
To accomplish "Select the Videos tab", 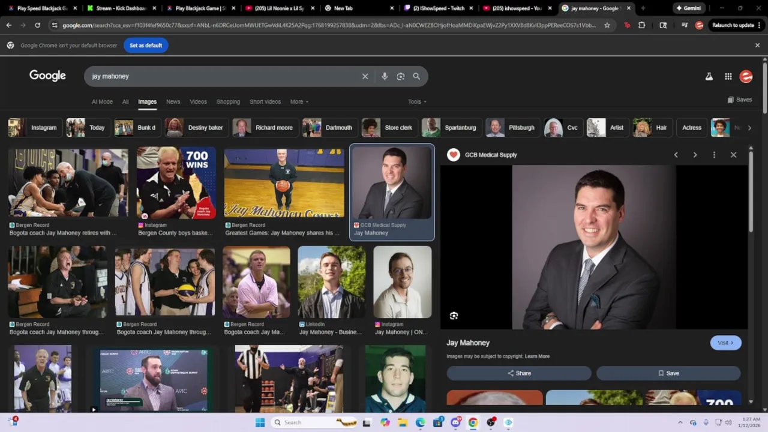I will tap(198, 101).
